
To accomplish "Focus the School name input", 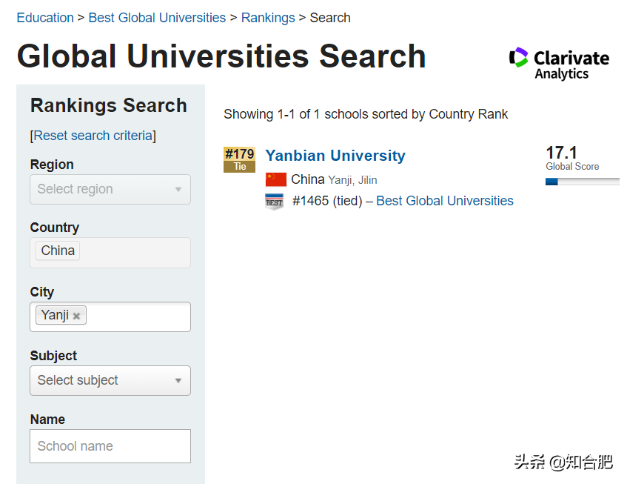I will coord(110,446).
